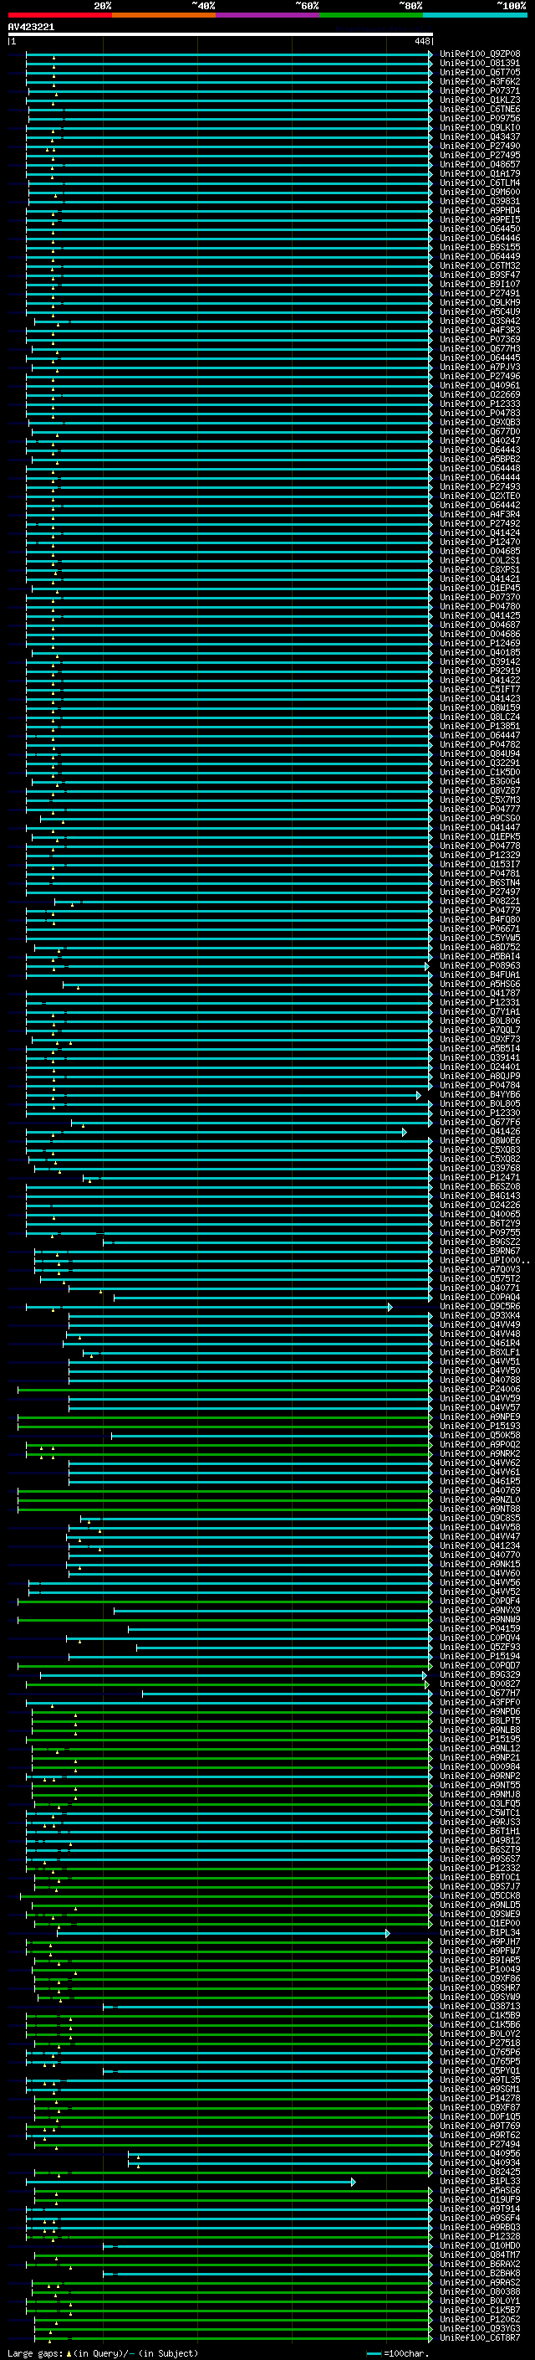535x2360 pixels.
Task: Select the UniRef100_Q9LKI0 label
Action: 479,127
